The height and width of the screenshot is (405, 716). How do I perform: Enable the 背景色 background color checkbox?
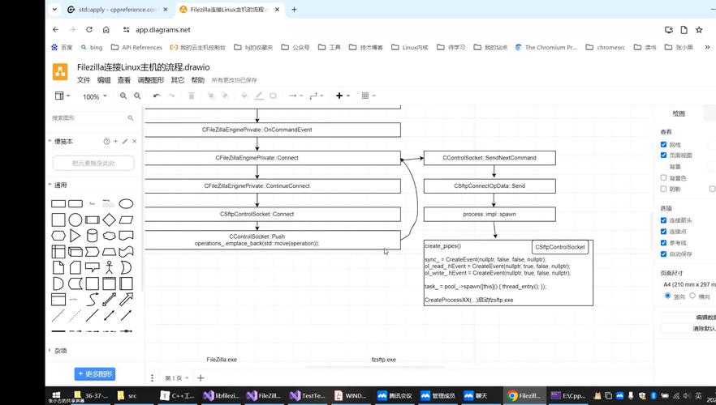pyautogui.click(x=663, y=177)
